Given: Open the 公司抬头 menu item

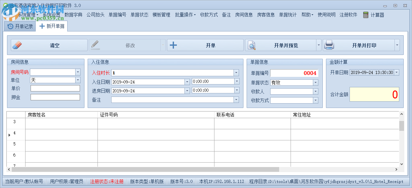Looking at the screenshot, I should click(x=95, y=15).
